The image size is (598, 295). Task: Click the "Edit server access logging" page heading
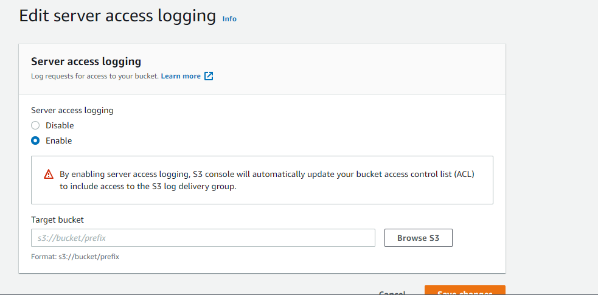117,16
